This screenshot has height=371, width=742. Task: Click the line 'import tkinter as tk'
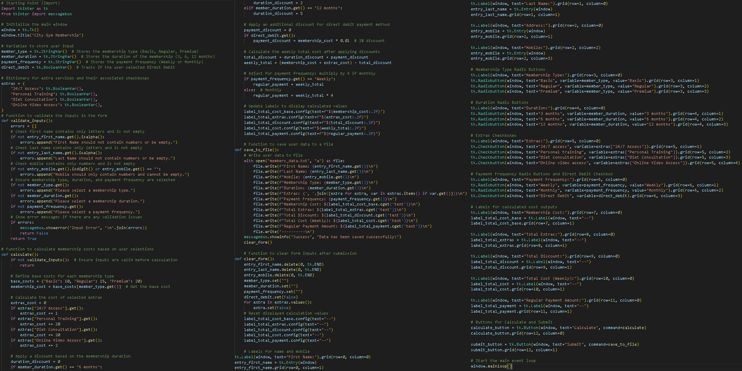(x=24, y=8)
